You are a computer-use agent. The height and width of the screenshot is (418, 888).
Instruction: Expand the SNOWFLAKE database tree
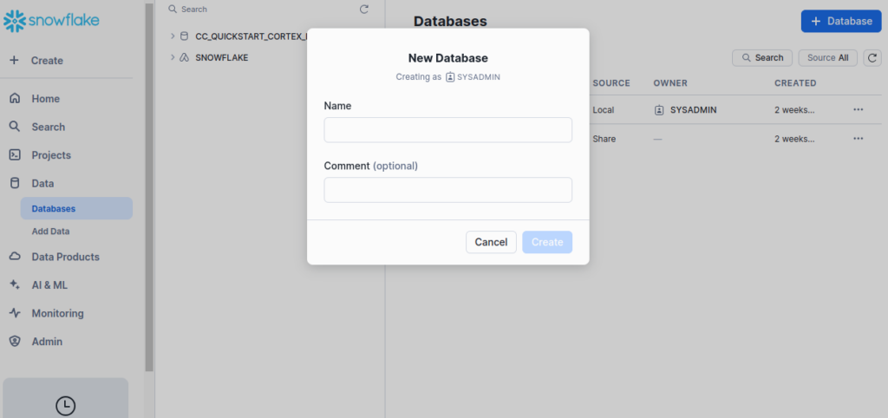pyautogui.click(x=173, y=57)
